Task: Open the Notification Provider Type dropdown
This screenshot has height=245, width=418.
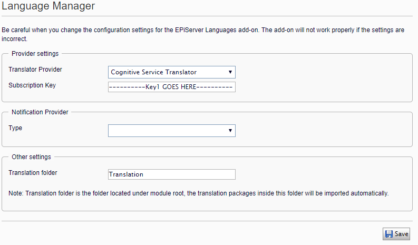Action: click(x=172, y=131)
